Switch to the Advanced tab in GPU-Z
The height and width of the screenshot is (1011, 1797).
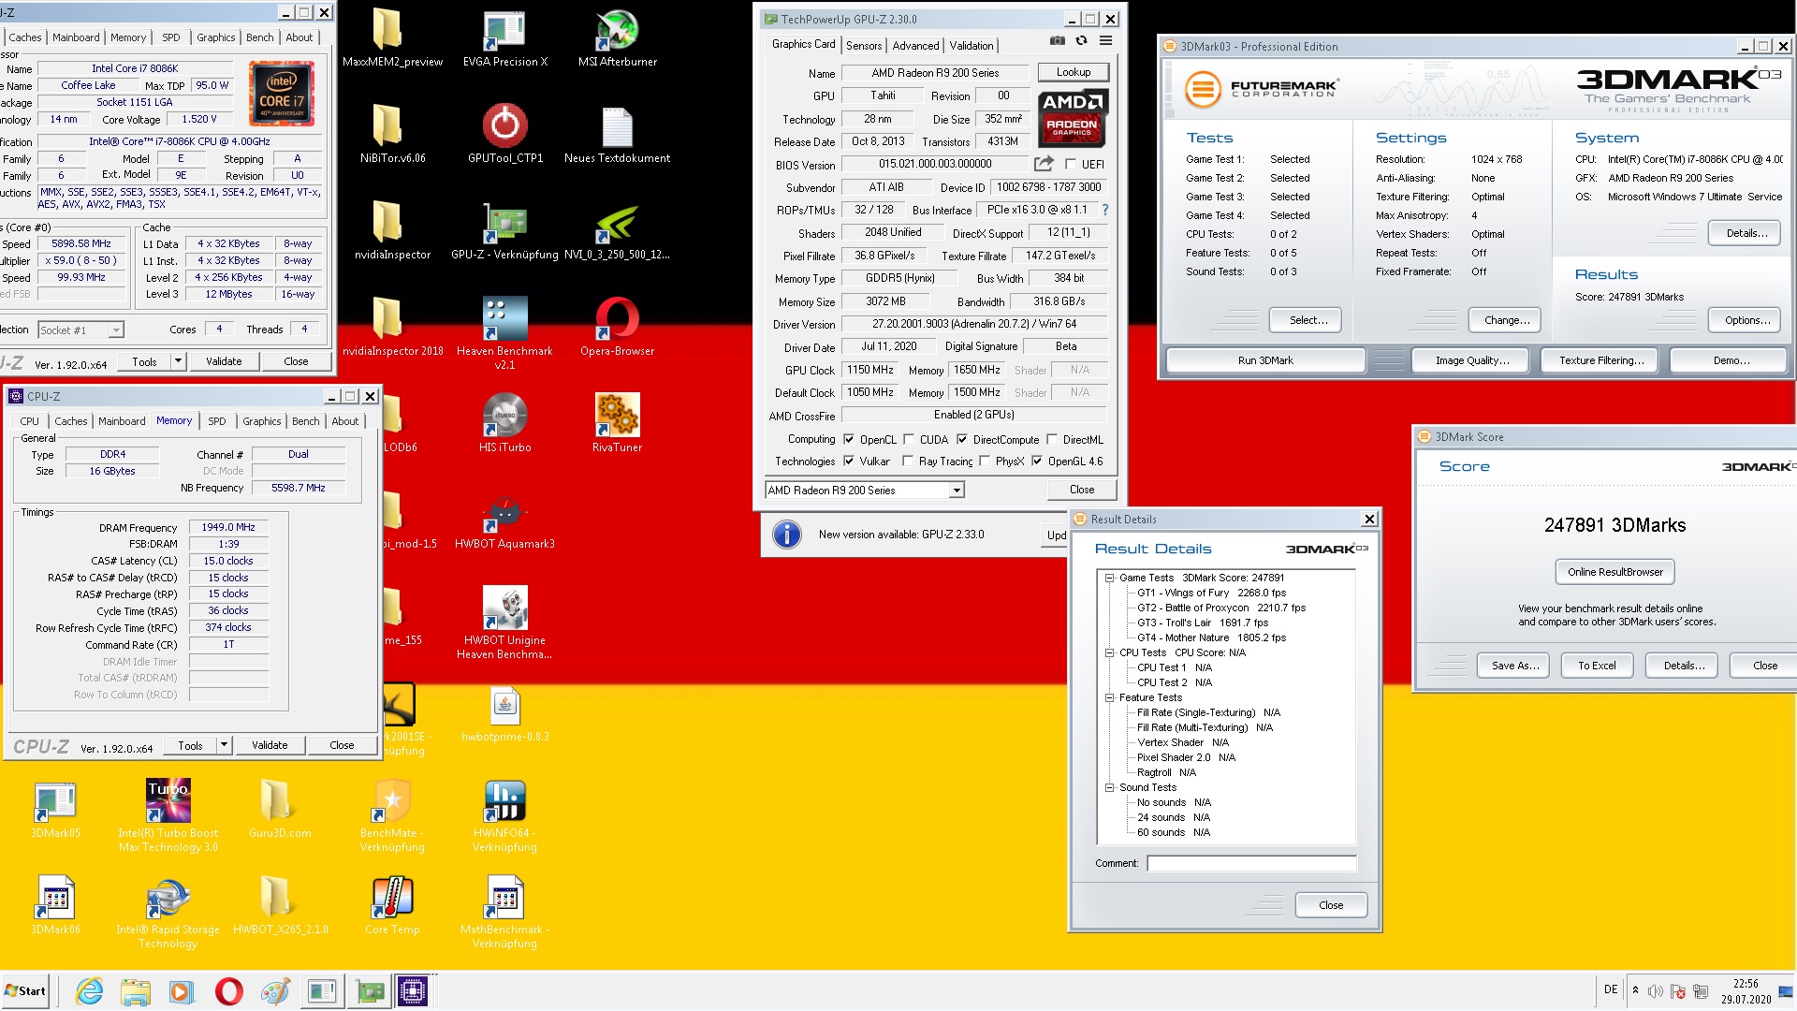[x=915, y=45]
